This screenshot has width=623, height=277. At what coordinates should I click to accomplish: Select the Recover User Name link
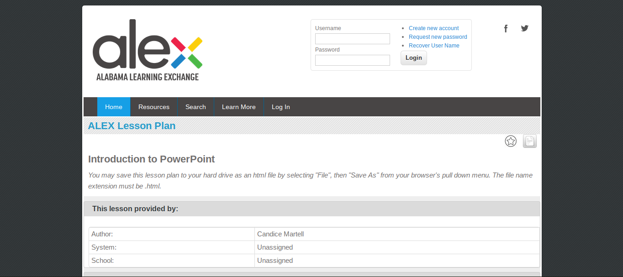coord(433,45)
